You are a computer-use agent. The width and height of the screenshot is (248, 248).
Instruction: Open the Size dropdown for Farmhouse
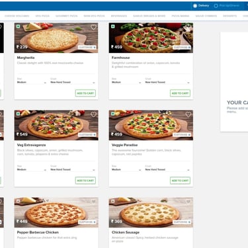click(126, 82)
